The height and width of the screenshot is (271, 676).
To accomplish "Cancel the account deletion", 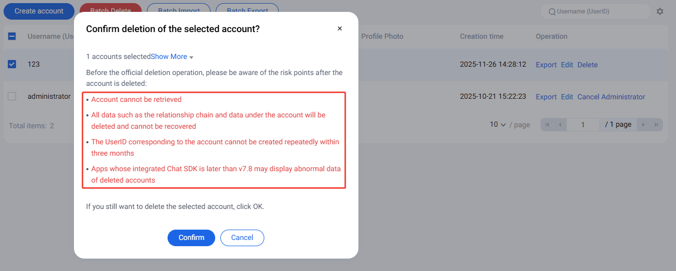I will (x=242, y=237).
